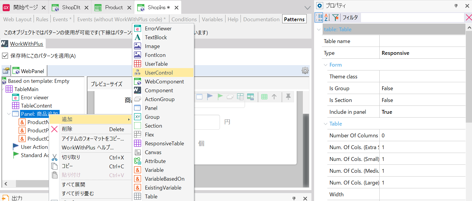Choose 削除 from the context menu

(x=91, y=129)
